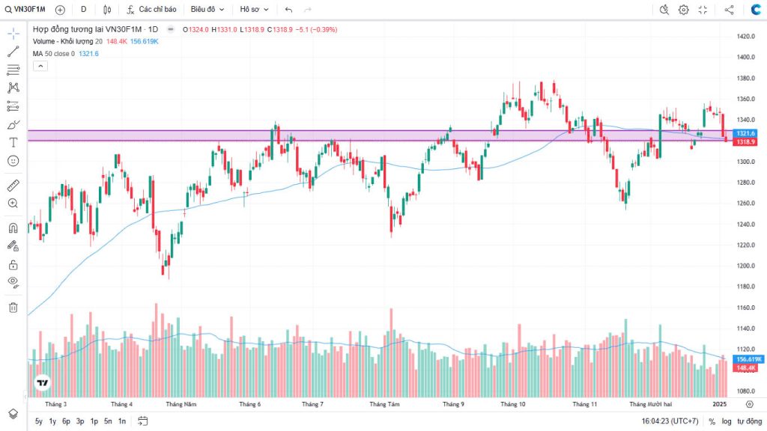Select the brush drawing tool
This screenshot has width=767, height=431.
tap(13, 124)
